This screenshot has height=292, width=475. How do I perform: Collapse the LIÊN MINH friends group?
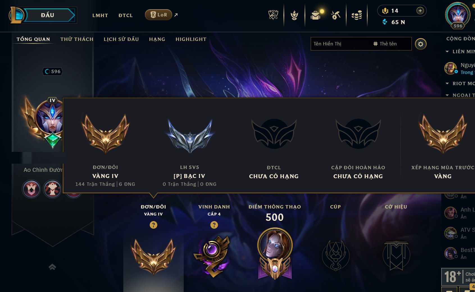447,52
